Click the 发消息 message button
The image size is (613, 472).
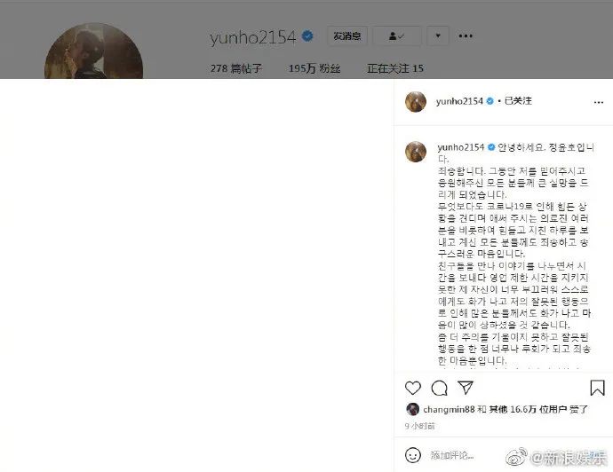point(347,36)
